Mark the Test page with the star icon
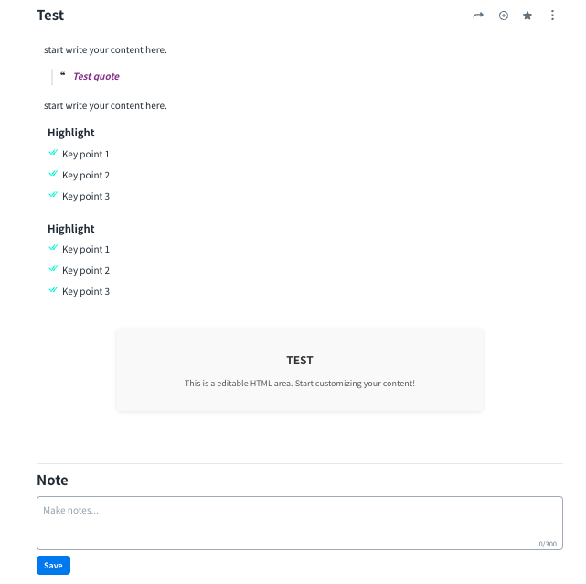Image resolution: width=586 pixels, height=584 pixels. coord(527,16)
